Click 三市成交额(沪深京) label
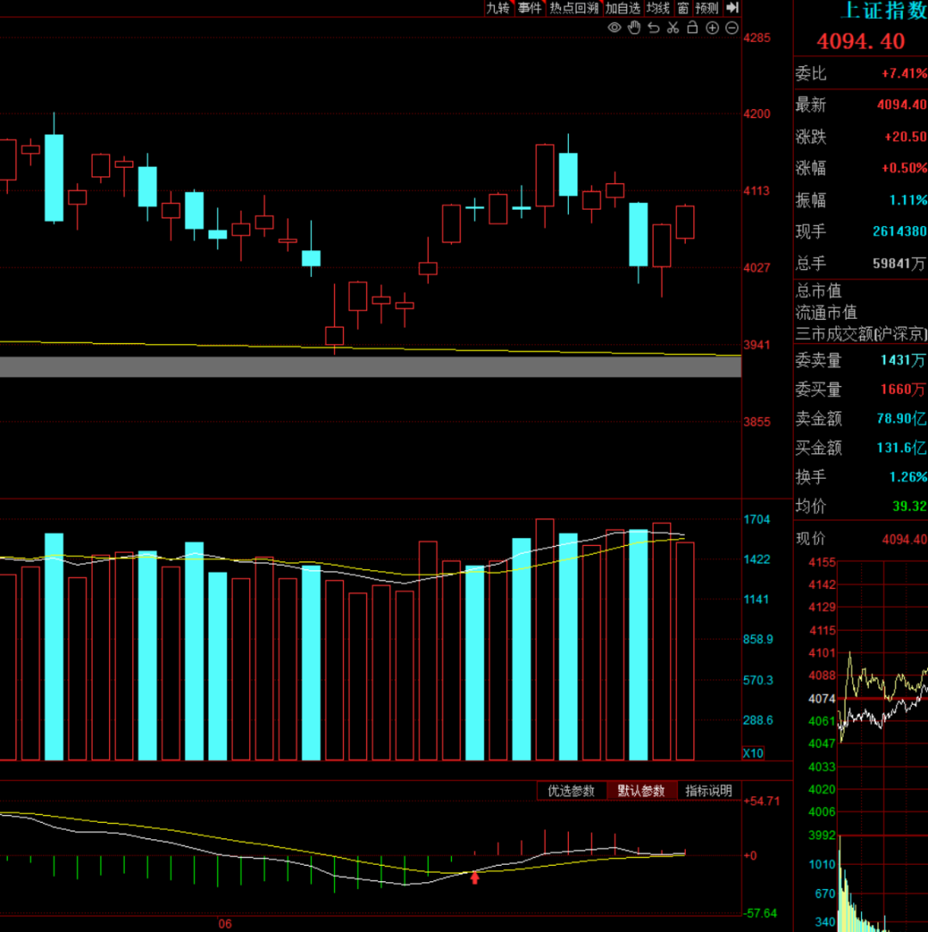 861,334
